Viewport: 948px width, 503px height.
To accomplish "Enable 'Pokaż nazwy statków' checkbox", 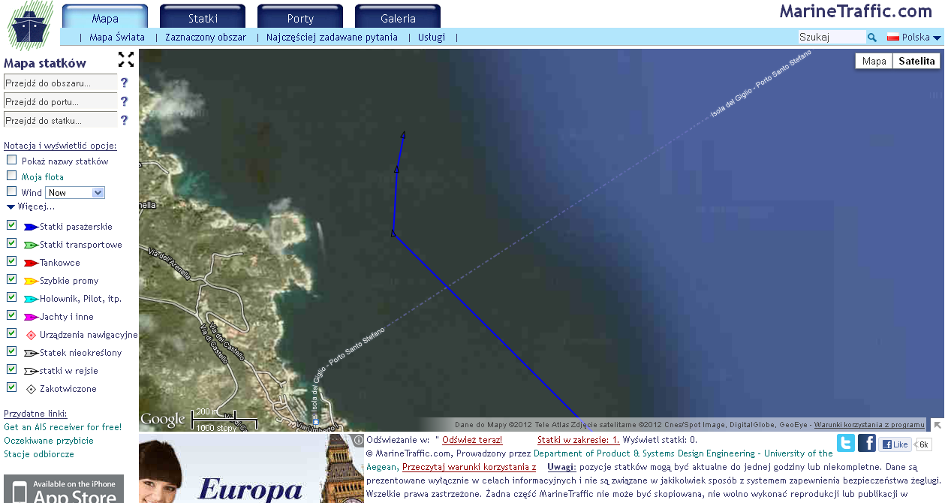I will (x=11, y=160).
